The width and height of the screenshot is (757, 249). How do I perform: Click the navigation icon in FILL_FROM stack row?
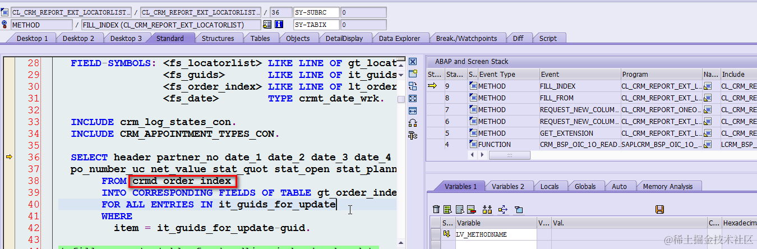(x=708, y=98)
